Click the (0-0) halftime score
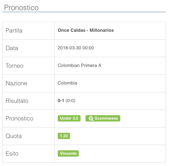Image resolution: width=169 pixels, height=166 pixels. click(70, 101)
